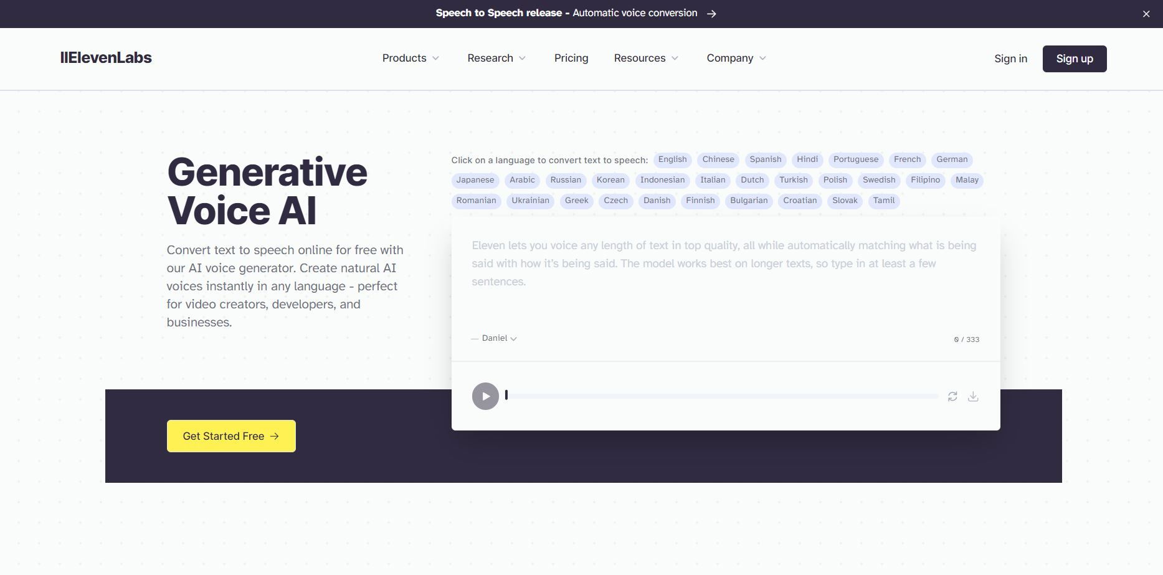Pick the Polish language chip
The image size is (1163, 575).
click(835, 180)
